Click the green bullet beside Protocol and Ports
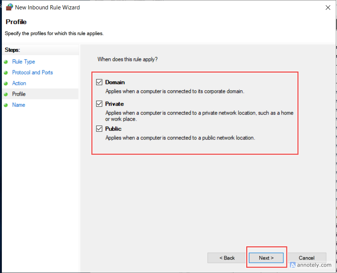 pyautogui.click(x=6, y=73)
